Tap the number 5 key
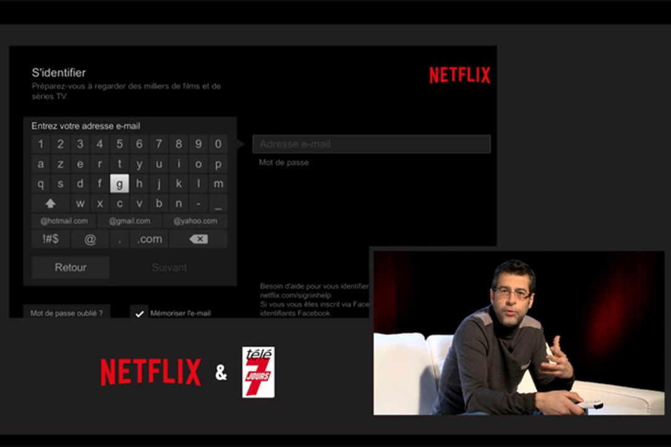Image resolution: width=671 pixels, height=447 pixels. 119,144
